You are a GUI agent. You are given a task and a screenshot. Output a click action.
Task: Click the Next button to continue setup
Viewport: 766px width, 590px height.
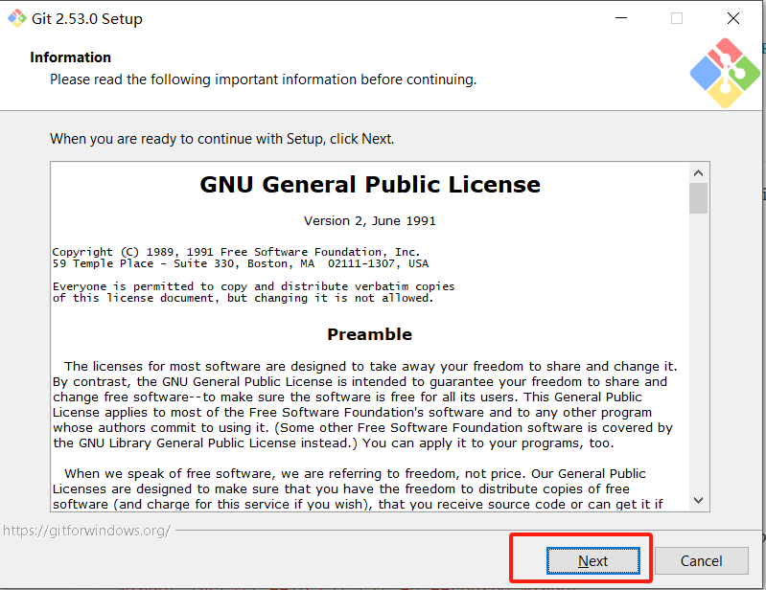click(x=593, y=560)
